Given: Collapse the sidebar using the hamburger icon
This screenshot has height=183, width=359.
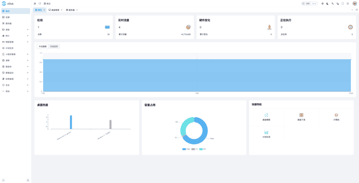Looking at the screenshot, I should [x=35, y=4].
